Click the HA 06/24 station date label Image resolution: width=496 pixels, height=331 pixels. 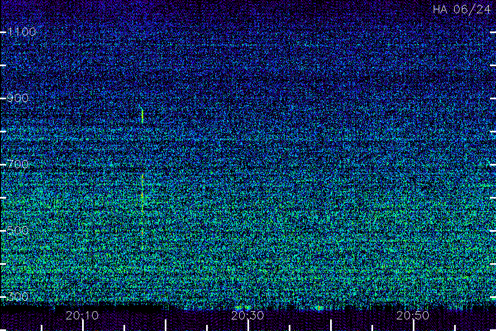point(462,9)
